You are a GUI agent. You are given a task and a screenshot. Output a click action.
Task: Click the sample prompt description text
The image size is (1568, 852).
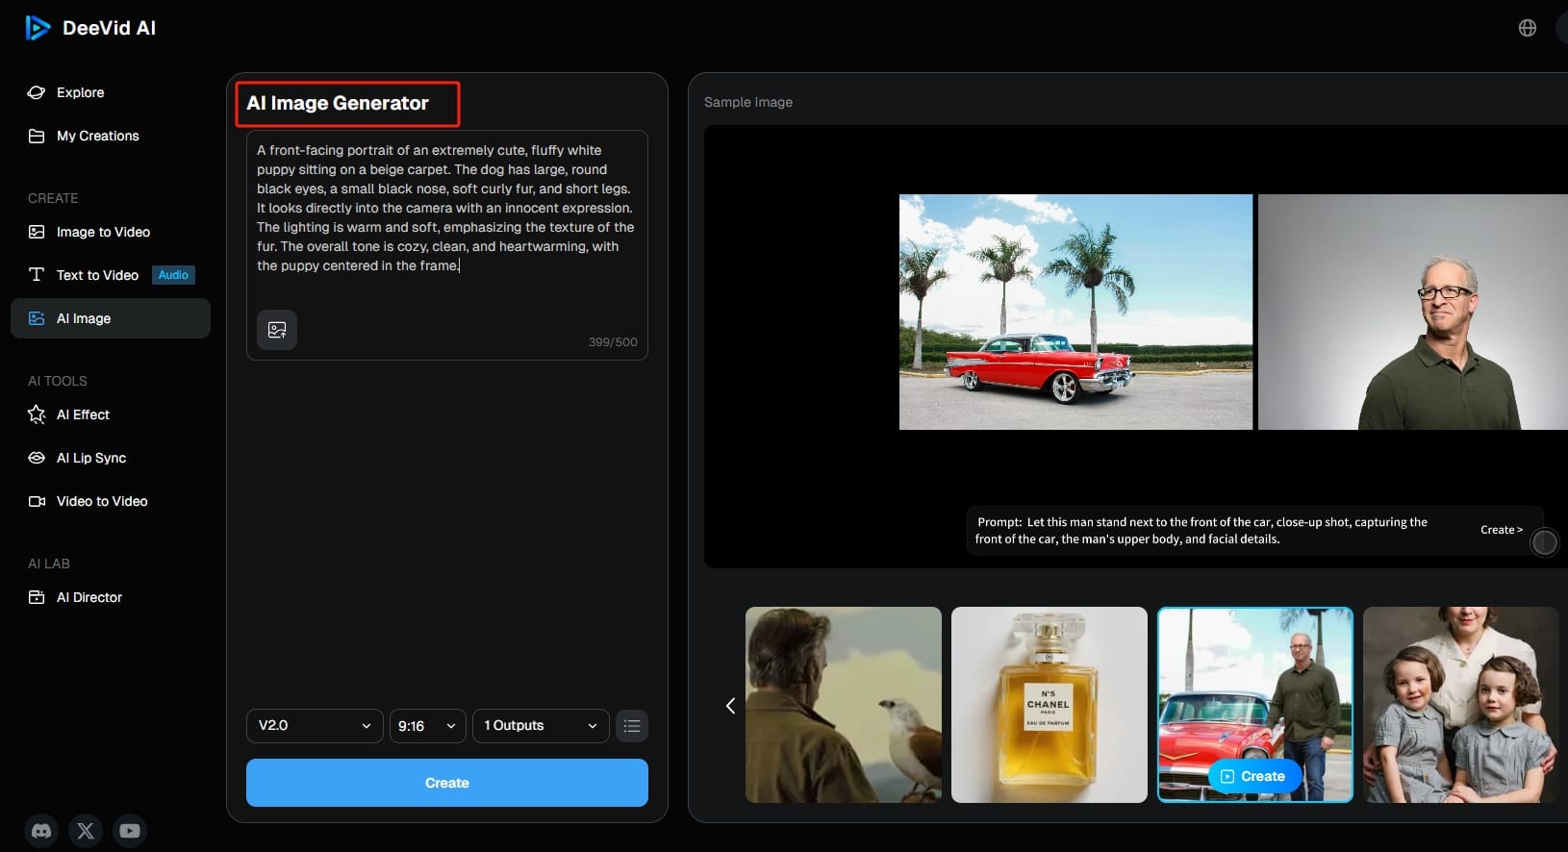tap(1201, 531)
